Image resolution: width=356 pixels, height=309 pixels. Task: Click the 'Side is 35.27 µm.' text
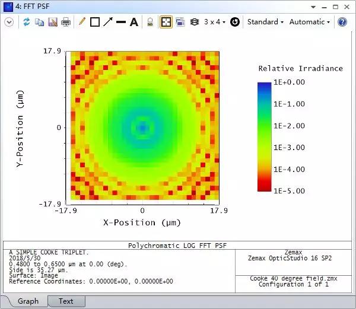39,270
